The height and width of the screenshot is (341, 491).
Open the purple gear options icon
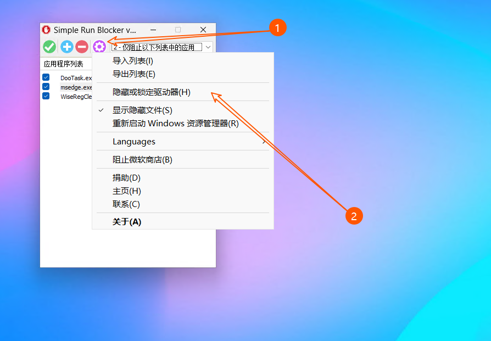99,47
